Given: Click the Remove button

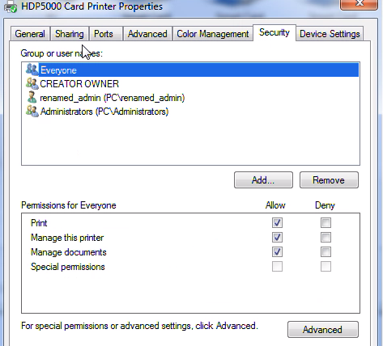Looking at the screenshot, I should 329,180.
